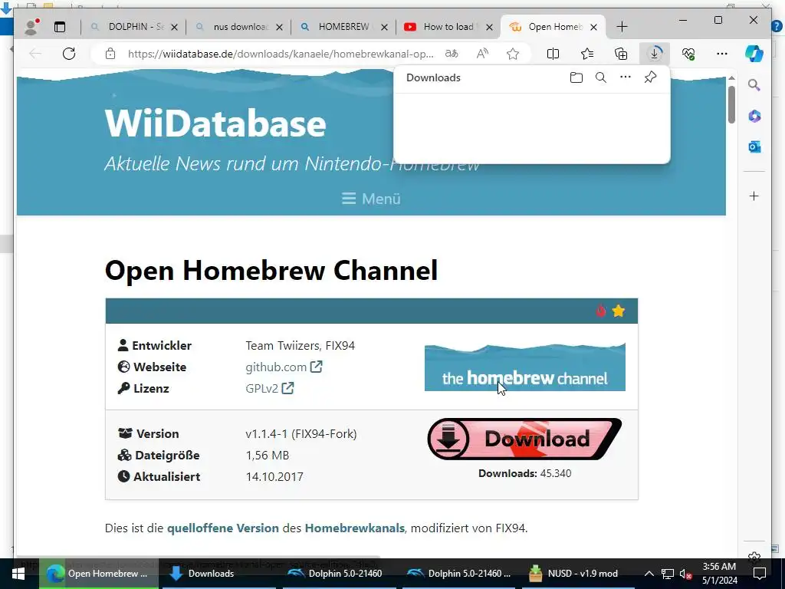Close the HOMEBREW search tab
The image size is (785, 589).
[x=384, y=27]
